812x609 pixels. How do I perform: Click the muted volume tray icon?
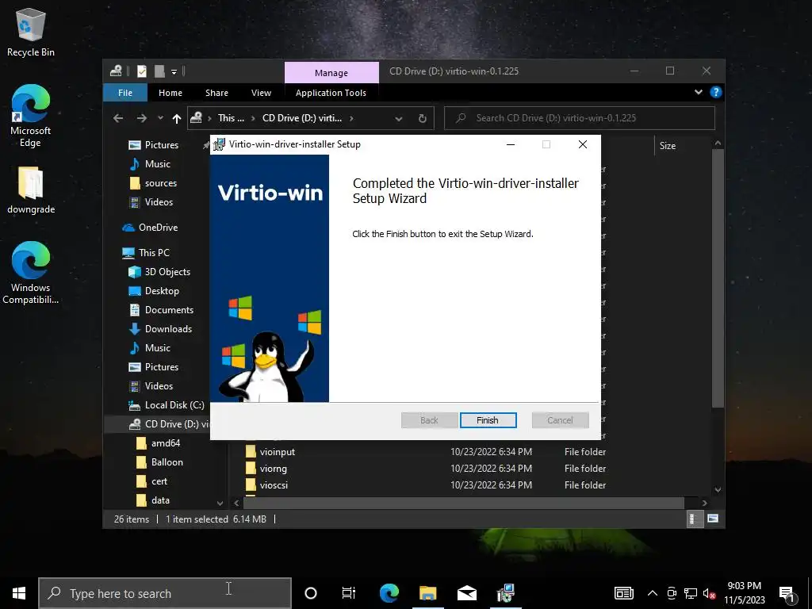[710, 593]
